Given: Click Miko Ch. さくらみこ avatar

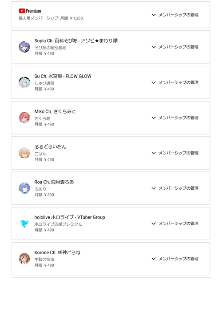Looking at the screenshot, I should (24, 118).
